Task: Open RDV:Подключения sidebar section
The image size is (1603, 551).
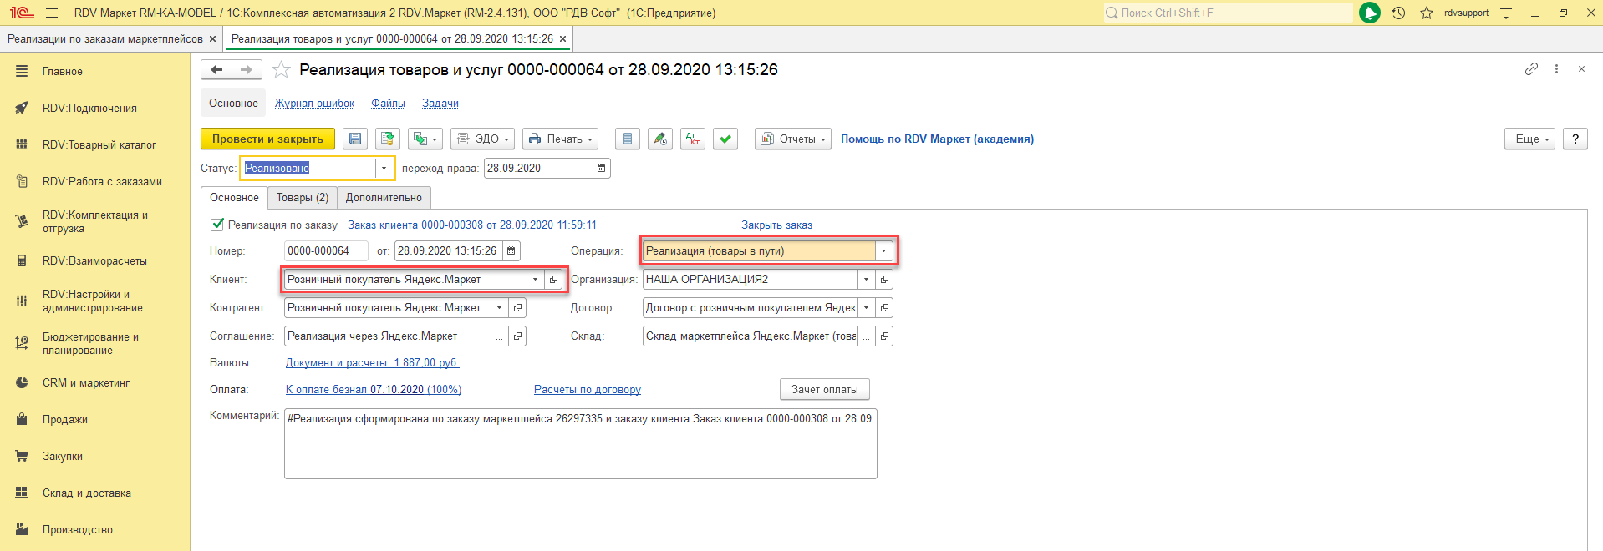Action: pos(94,109)
